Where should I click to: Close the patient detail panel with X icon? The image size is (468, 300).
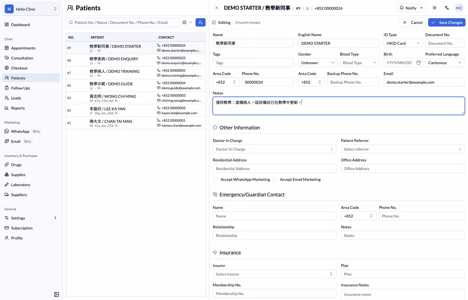point(217,8)
